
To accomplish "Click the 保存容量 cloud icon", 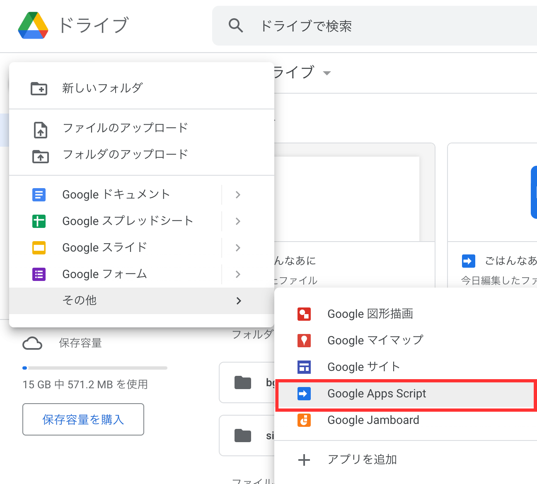I will 32,344.
